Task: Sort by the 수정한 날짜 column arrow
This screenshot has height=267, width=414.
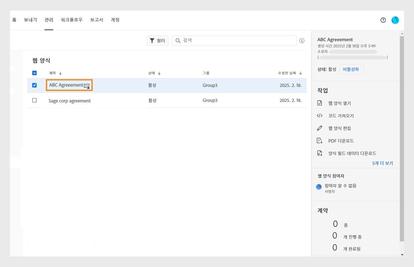Action: pos(301,73)
